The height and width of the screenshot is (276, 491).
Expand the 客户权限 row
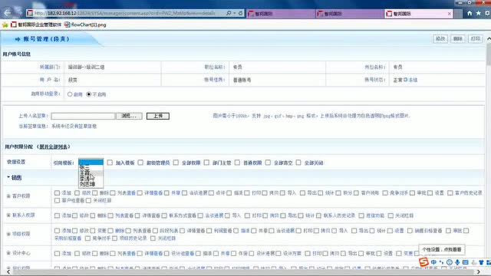8,196
